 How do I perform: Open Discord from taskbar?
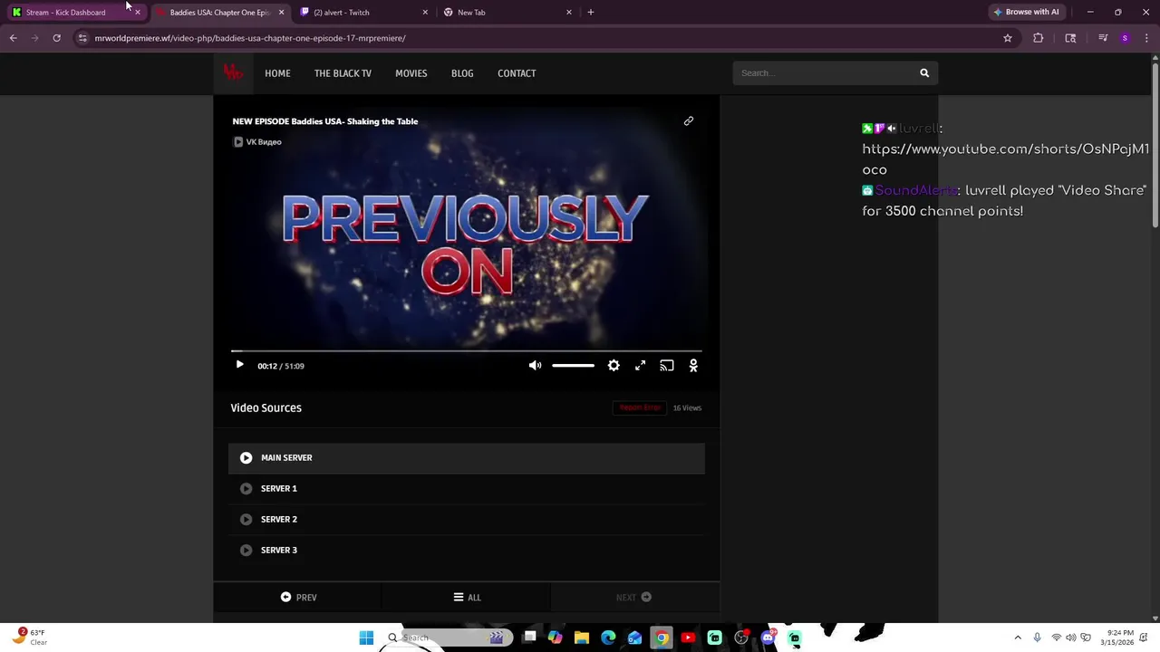pos(768,638)
